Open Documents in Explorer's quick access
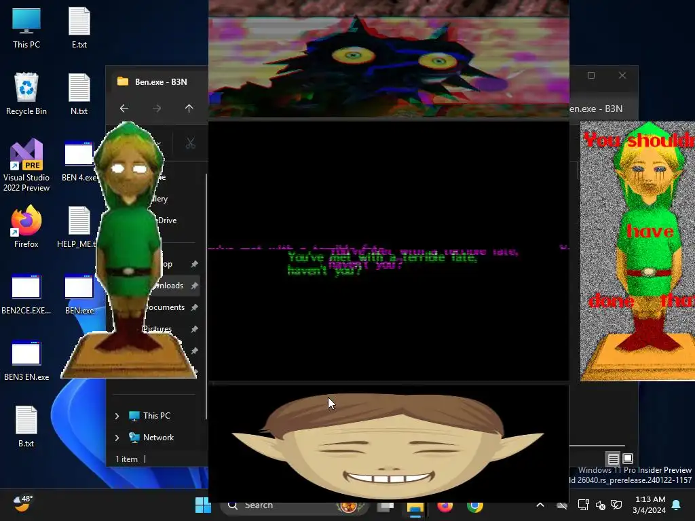This screenshot has width=695, height=521. (x=164, y=307)
